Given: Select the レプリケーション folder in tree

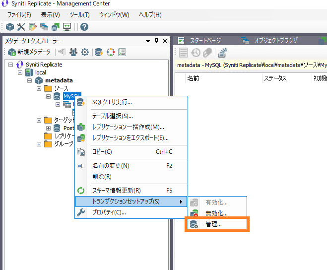Looking at the screenshot, I should click(64, 136).
